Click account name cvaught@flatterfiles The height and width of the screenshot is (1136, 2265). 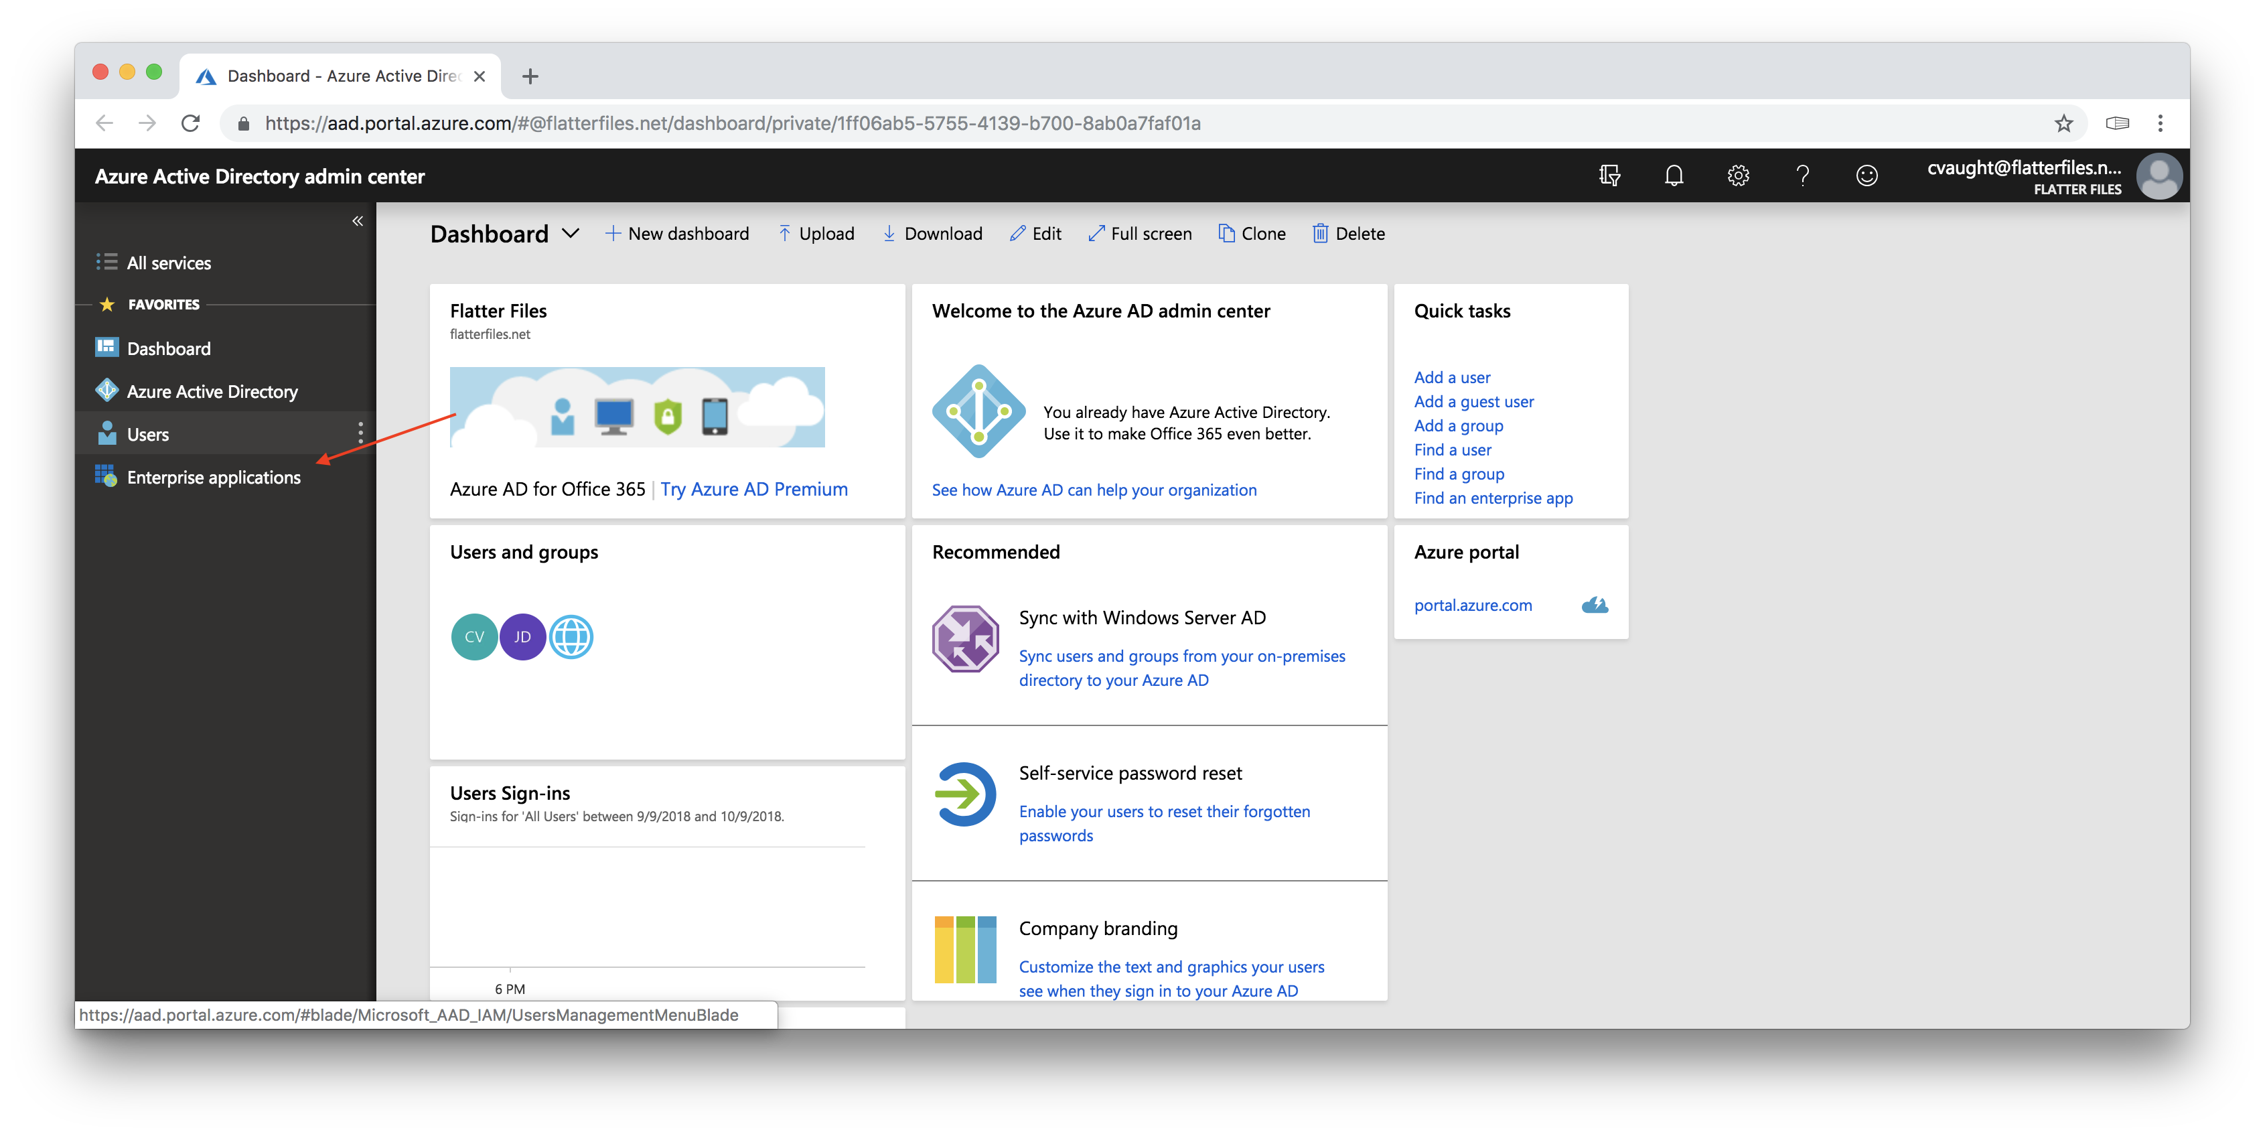point(2024,167)
